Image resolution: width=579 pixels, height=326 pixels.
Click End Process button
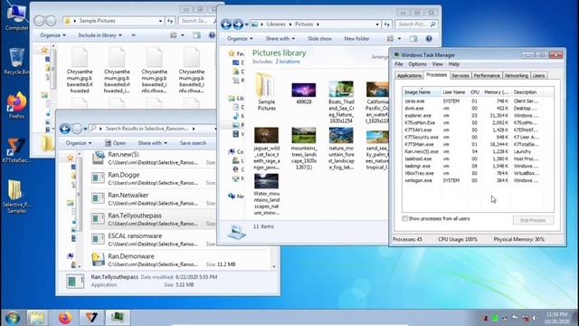(x=533, y=220)
